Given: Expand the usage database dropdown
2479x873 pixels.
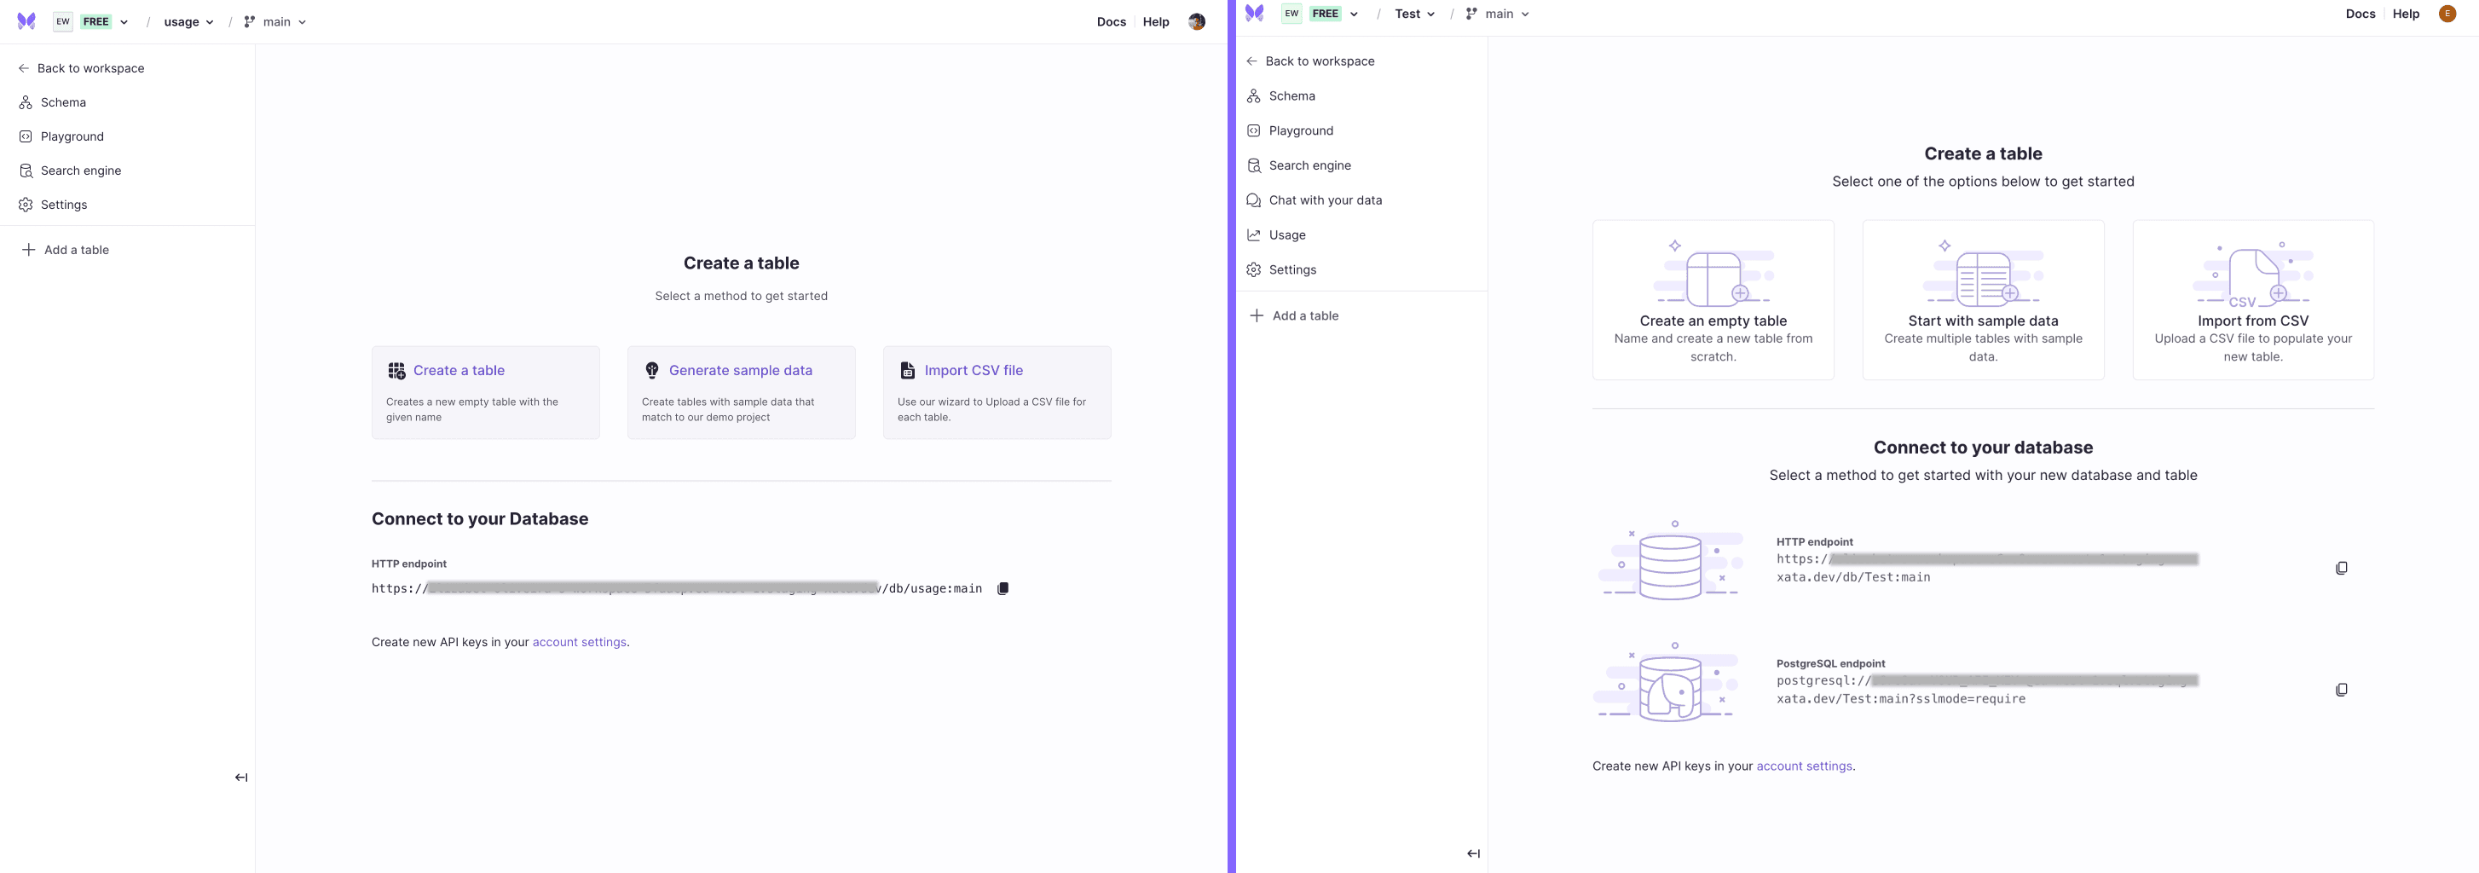Looking at the screenshot, I should 188,21.
